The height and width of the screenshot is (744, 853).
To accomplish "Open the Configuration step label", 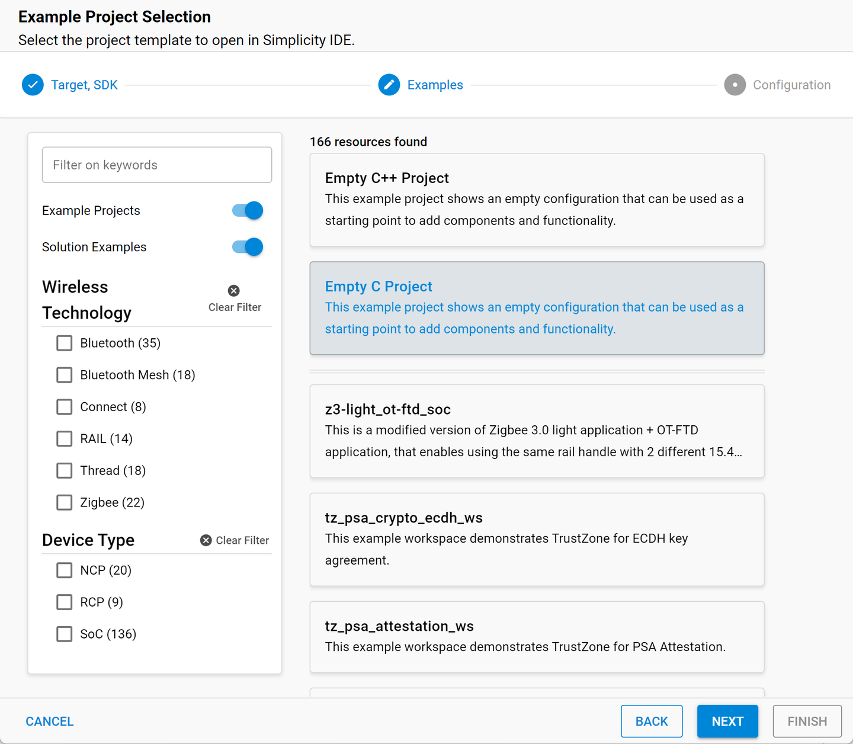I will click(791, 85).
